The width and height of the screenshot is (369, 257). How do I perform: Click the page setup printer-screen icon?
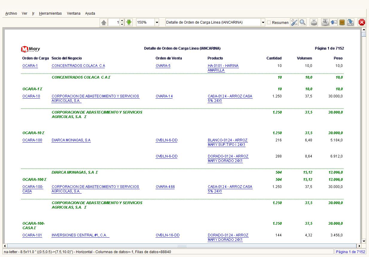325,22
